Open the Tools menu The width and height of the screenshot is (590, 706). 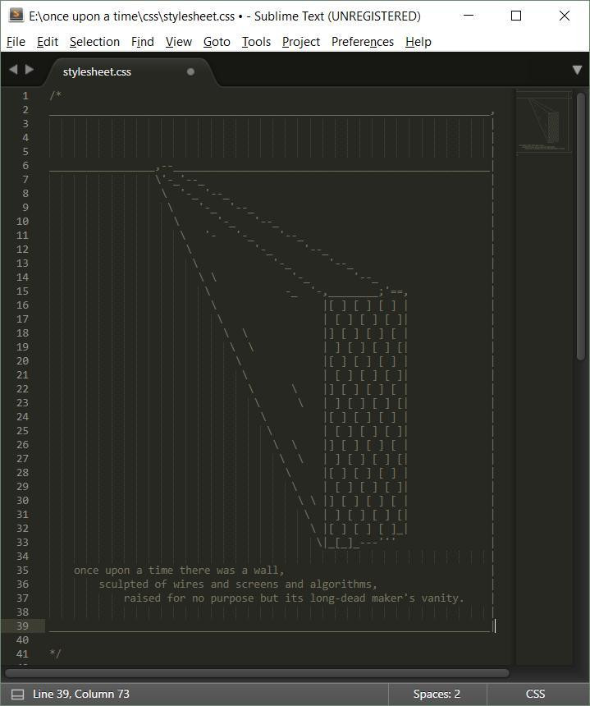coord(256,41)
